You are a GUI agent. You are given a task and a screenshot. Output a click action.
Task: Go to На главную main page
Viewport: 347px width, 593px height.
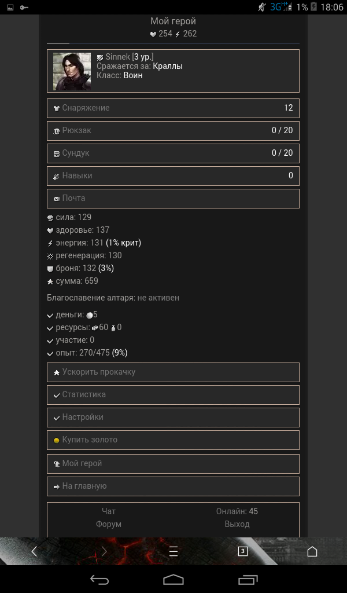[173, 486]
